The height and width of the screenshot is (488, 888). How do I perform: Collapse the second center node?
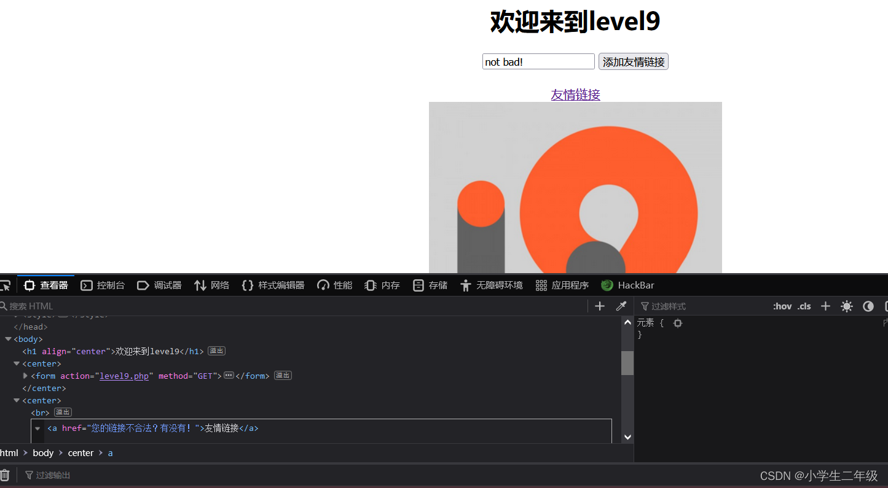tap(17, 400)
